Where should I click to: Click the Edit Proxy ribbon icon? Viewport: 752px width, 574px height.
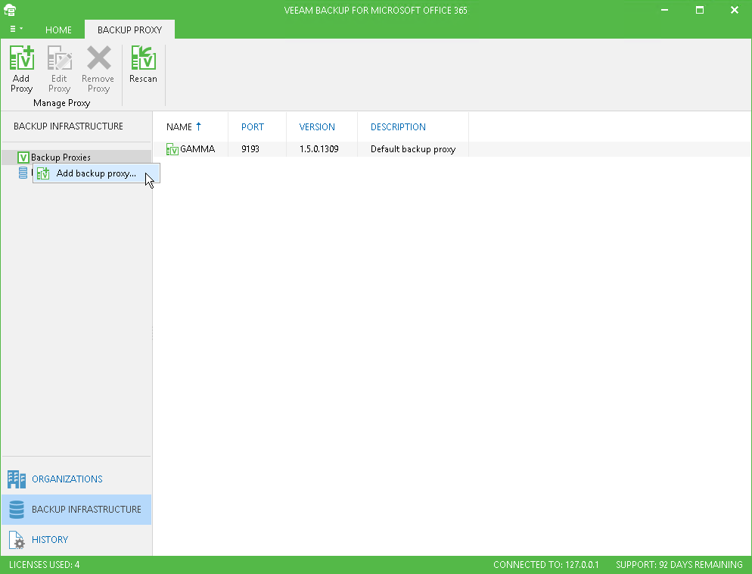point(60,69)
